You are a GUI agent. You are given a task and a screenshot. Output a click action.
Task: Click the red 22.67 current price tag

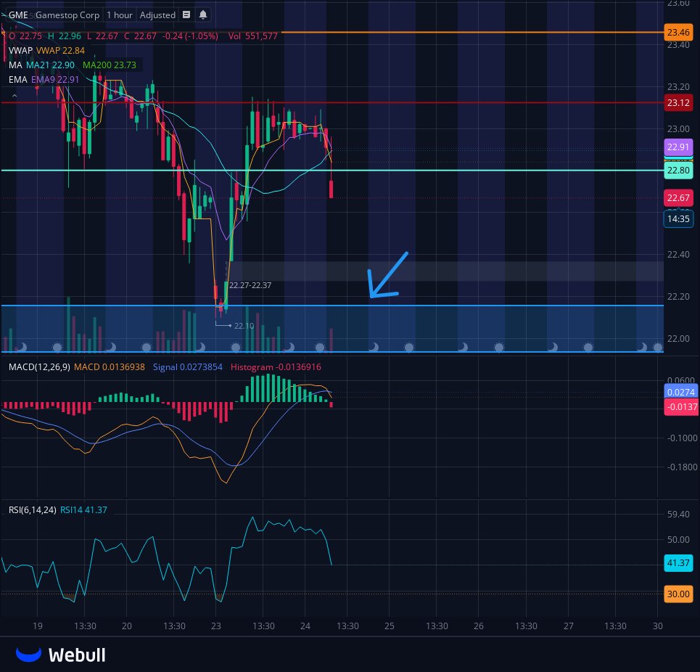coord(678,197)
